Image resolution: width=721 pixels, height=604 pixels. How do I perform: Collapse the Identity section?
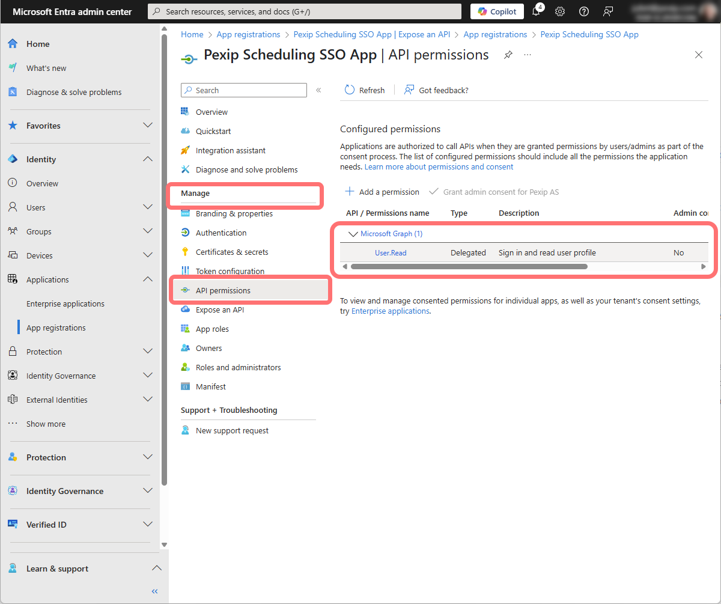coord(148,159)
